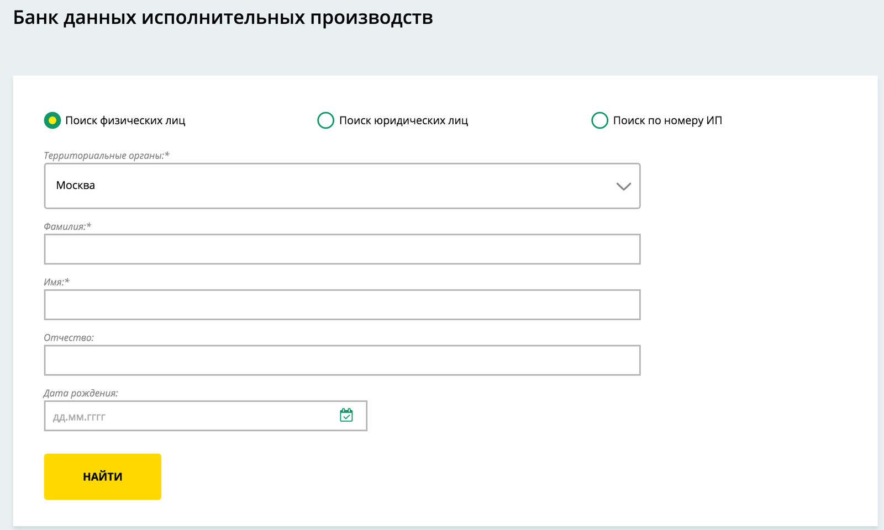Click the "Отчество:" field label

coord(69,338)
